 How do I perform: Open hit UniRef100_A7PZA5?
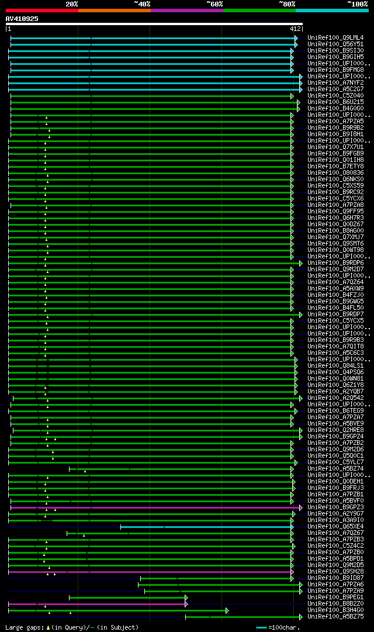click(335, 122)
